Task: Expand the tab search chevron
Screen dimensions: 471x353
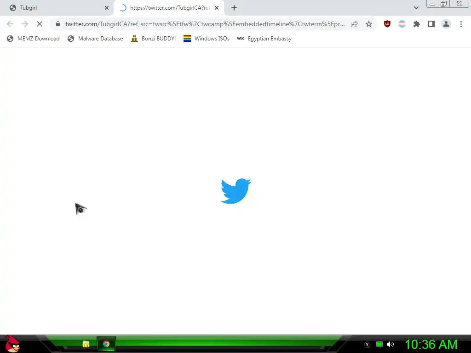Action: (x=416, y=8)
